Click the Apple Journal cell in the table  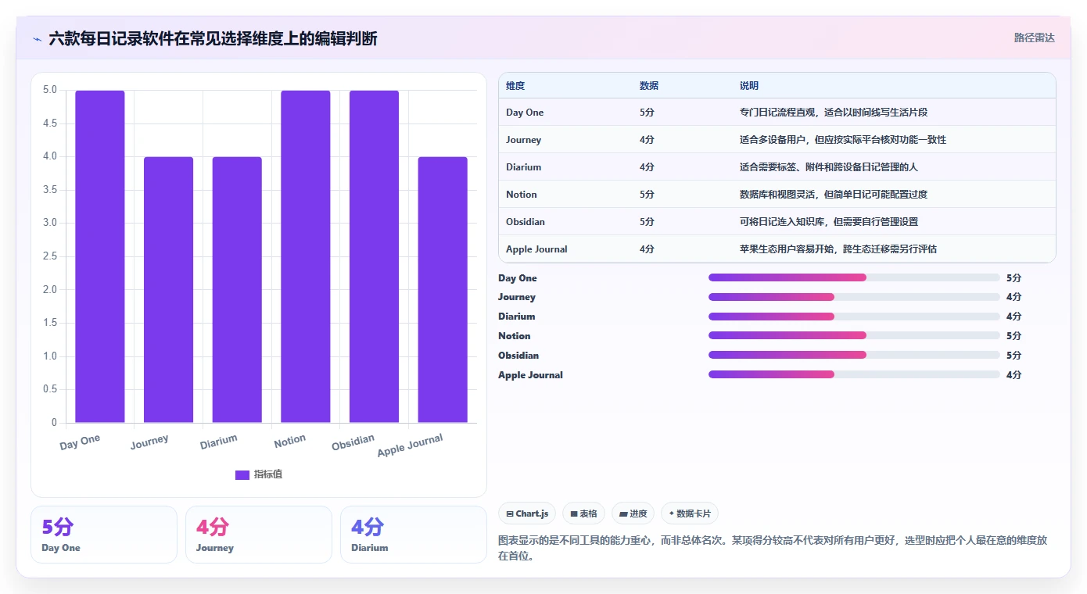[x=536, y=249]
